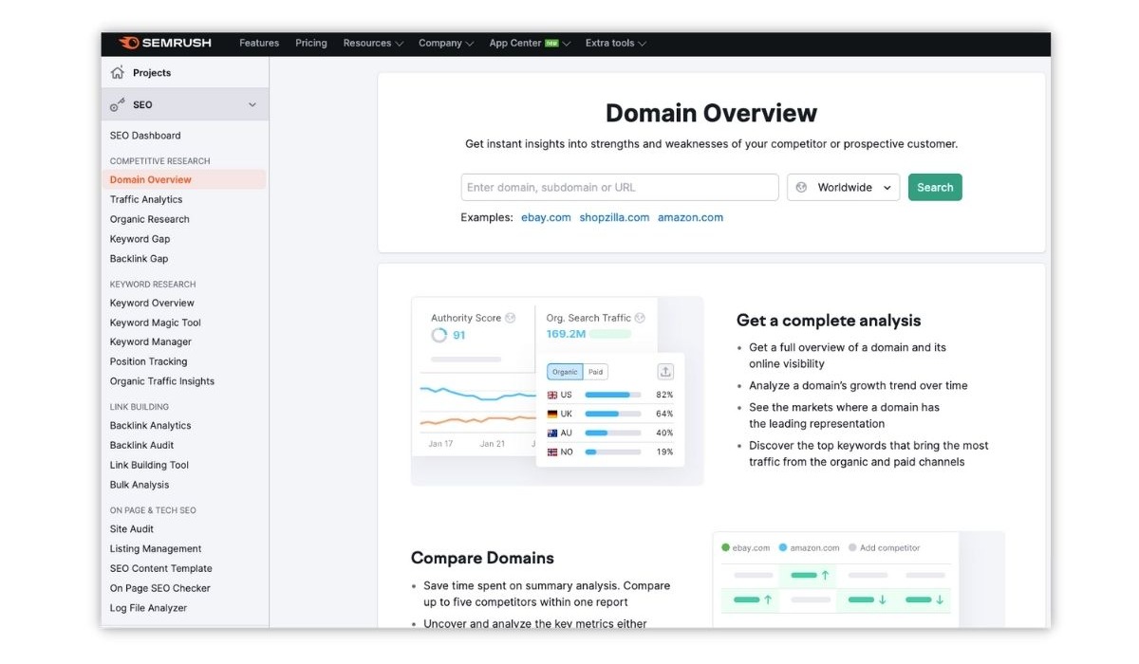Click the SEO key icon
This screenshot has height=664, width=1139.
click(x=118, y=105)
